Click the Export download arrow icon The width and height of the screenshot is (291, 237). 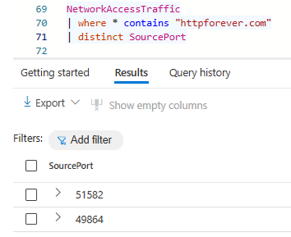pyautogui.click(x=27, y=103)
